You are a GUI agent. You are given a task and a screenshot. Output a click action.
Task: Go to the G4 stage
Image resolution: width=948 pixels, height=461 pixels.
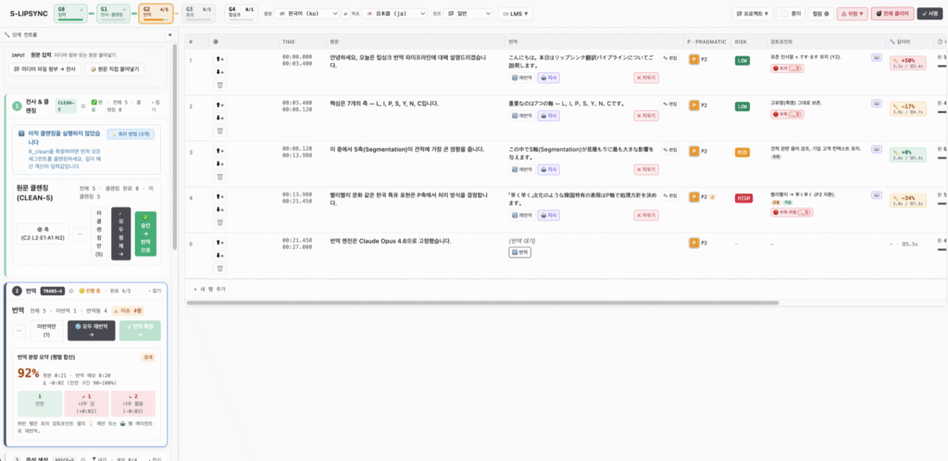(241, 12)
